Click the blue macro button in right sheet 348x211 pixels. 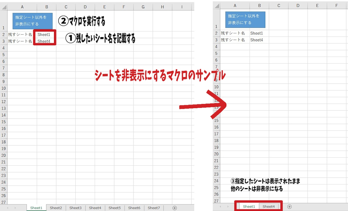tap(245, 19)
